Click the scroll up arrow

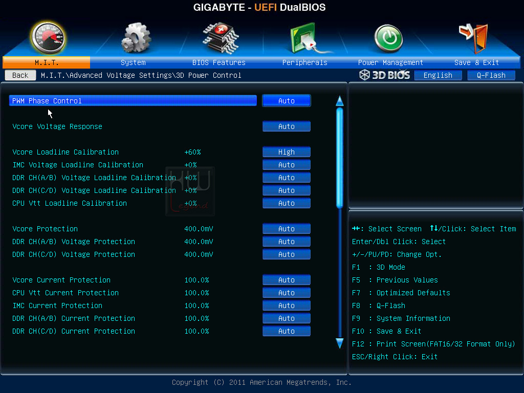(x=340, y=101)
